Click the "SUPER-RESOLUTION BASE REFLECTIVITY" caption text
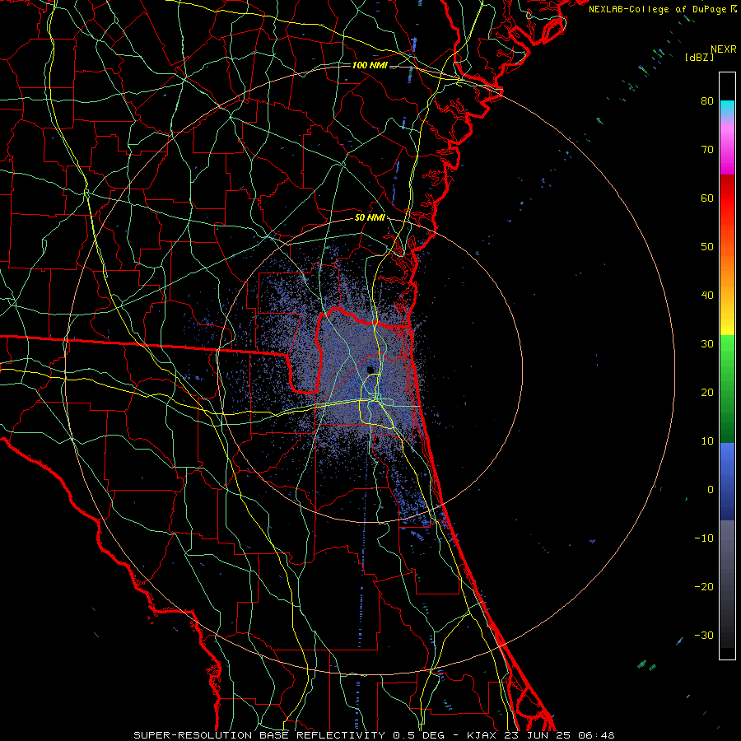The height and width of the screenshot is (741, 741). [259, 735]
